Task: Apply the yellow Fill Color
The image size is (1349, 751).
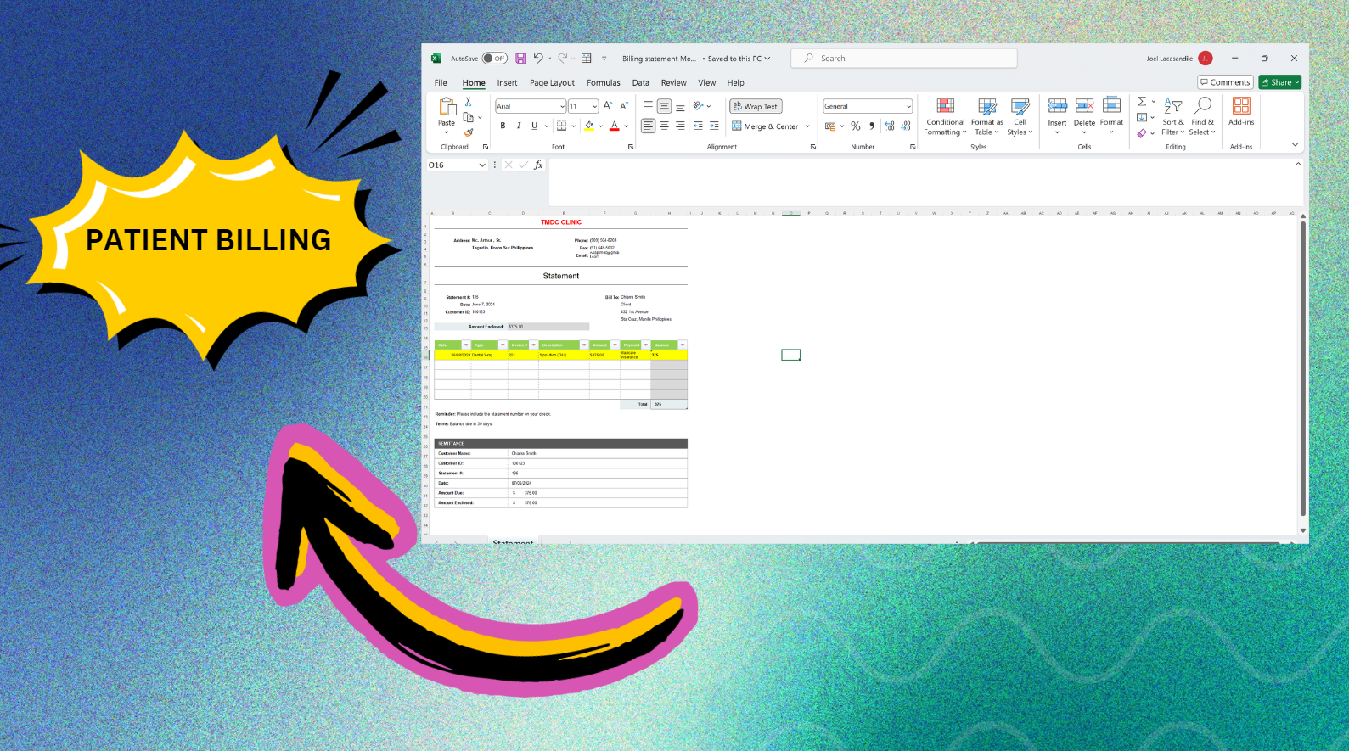Action: pos(589,126)
